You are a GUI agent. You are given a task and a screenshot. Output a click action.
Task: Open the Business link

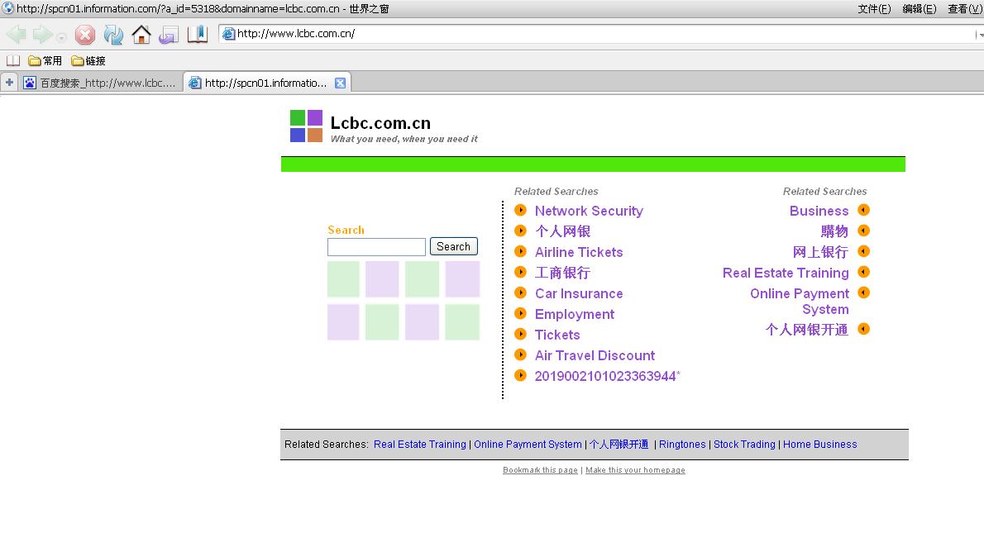click(x=819, y=211)
